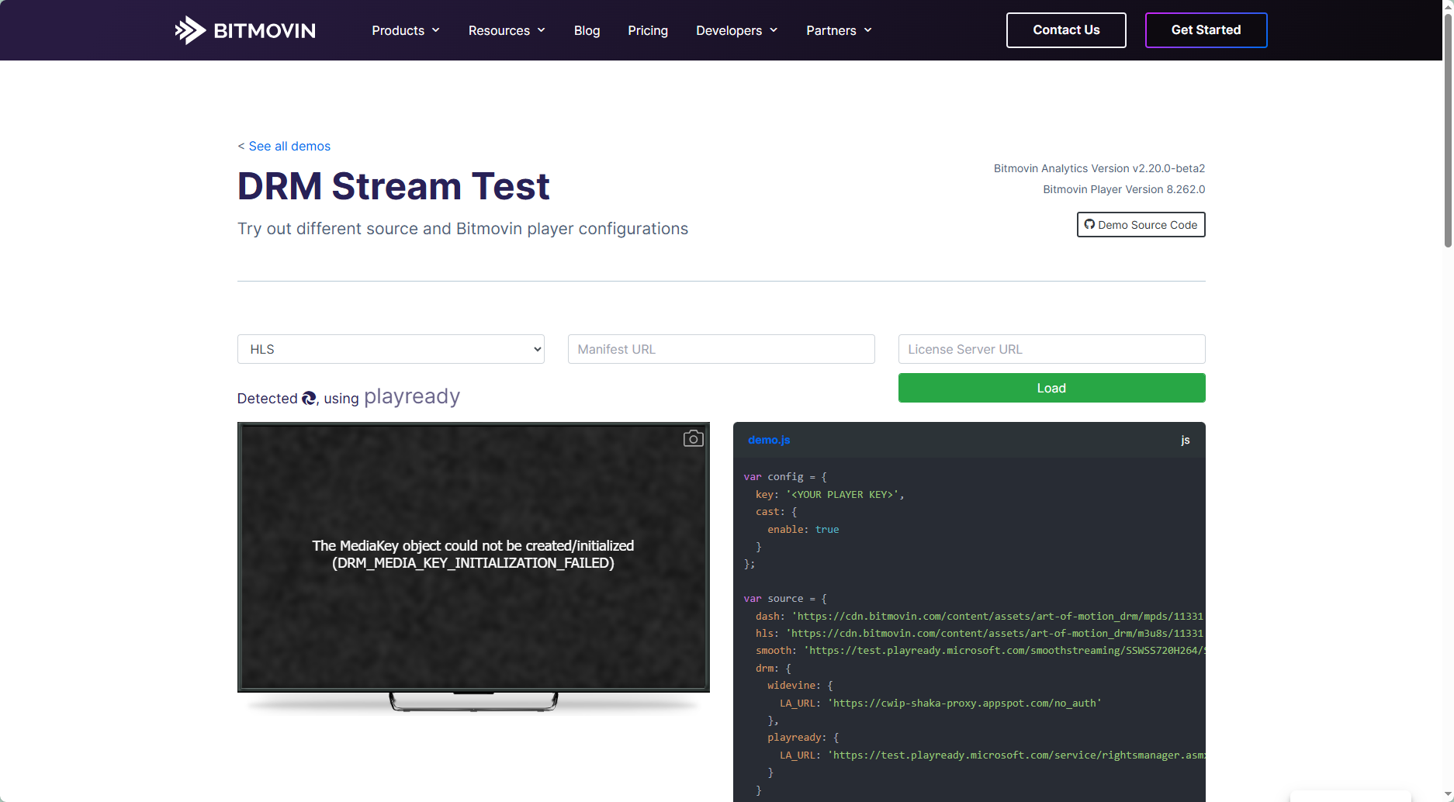
Task: Select the demo.js code tab
Action: [x=769, y=440]
